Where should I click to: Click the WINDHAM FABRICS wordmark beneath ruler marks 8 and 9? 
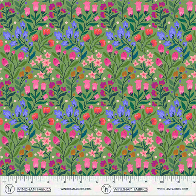point(130,189)
